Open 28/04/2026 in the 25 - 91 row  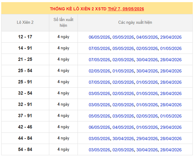[171, 82]
